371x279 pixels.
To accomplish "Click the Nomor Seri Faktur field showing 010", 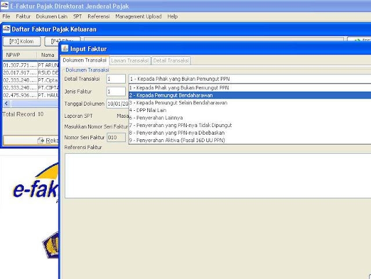I will (x=116, y=137).
